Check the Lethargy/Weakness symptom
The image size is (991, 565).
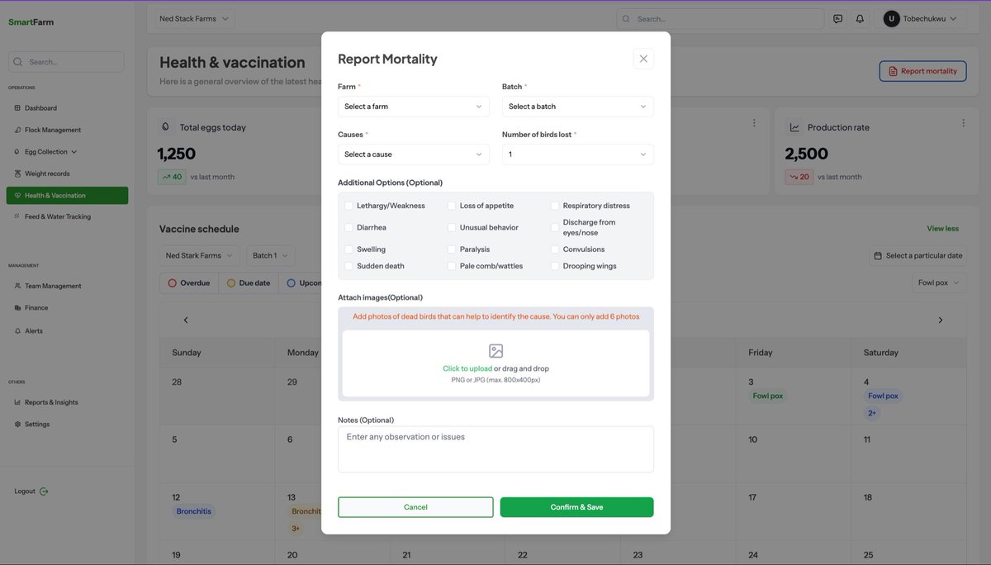coord(347,204)
